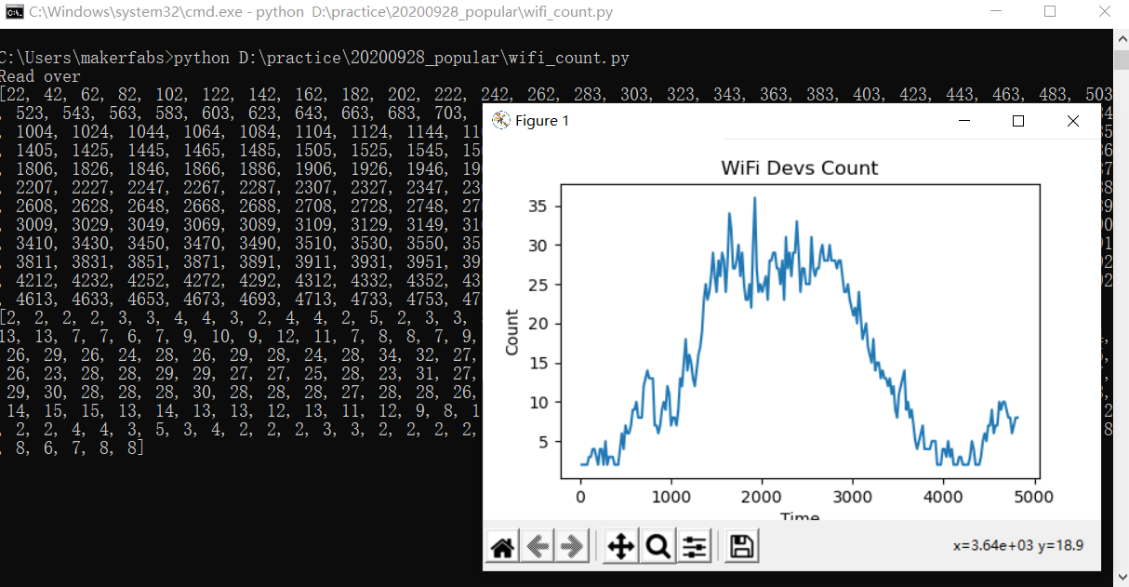Click the matplotlib icon beside Figure 1

501,120
